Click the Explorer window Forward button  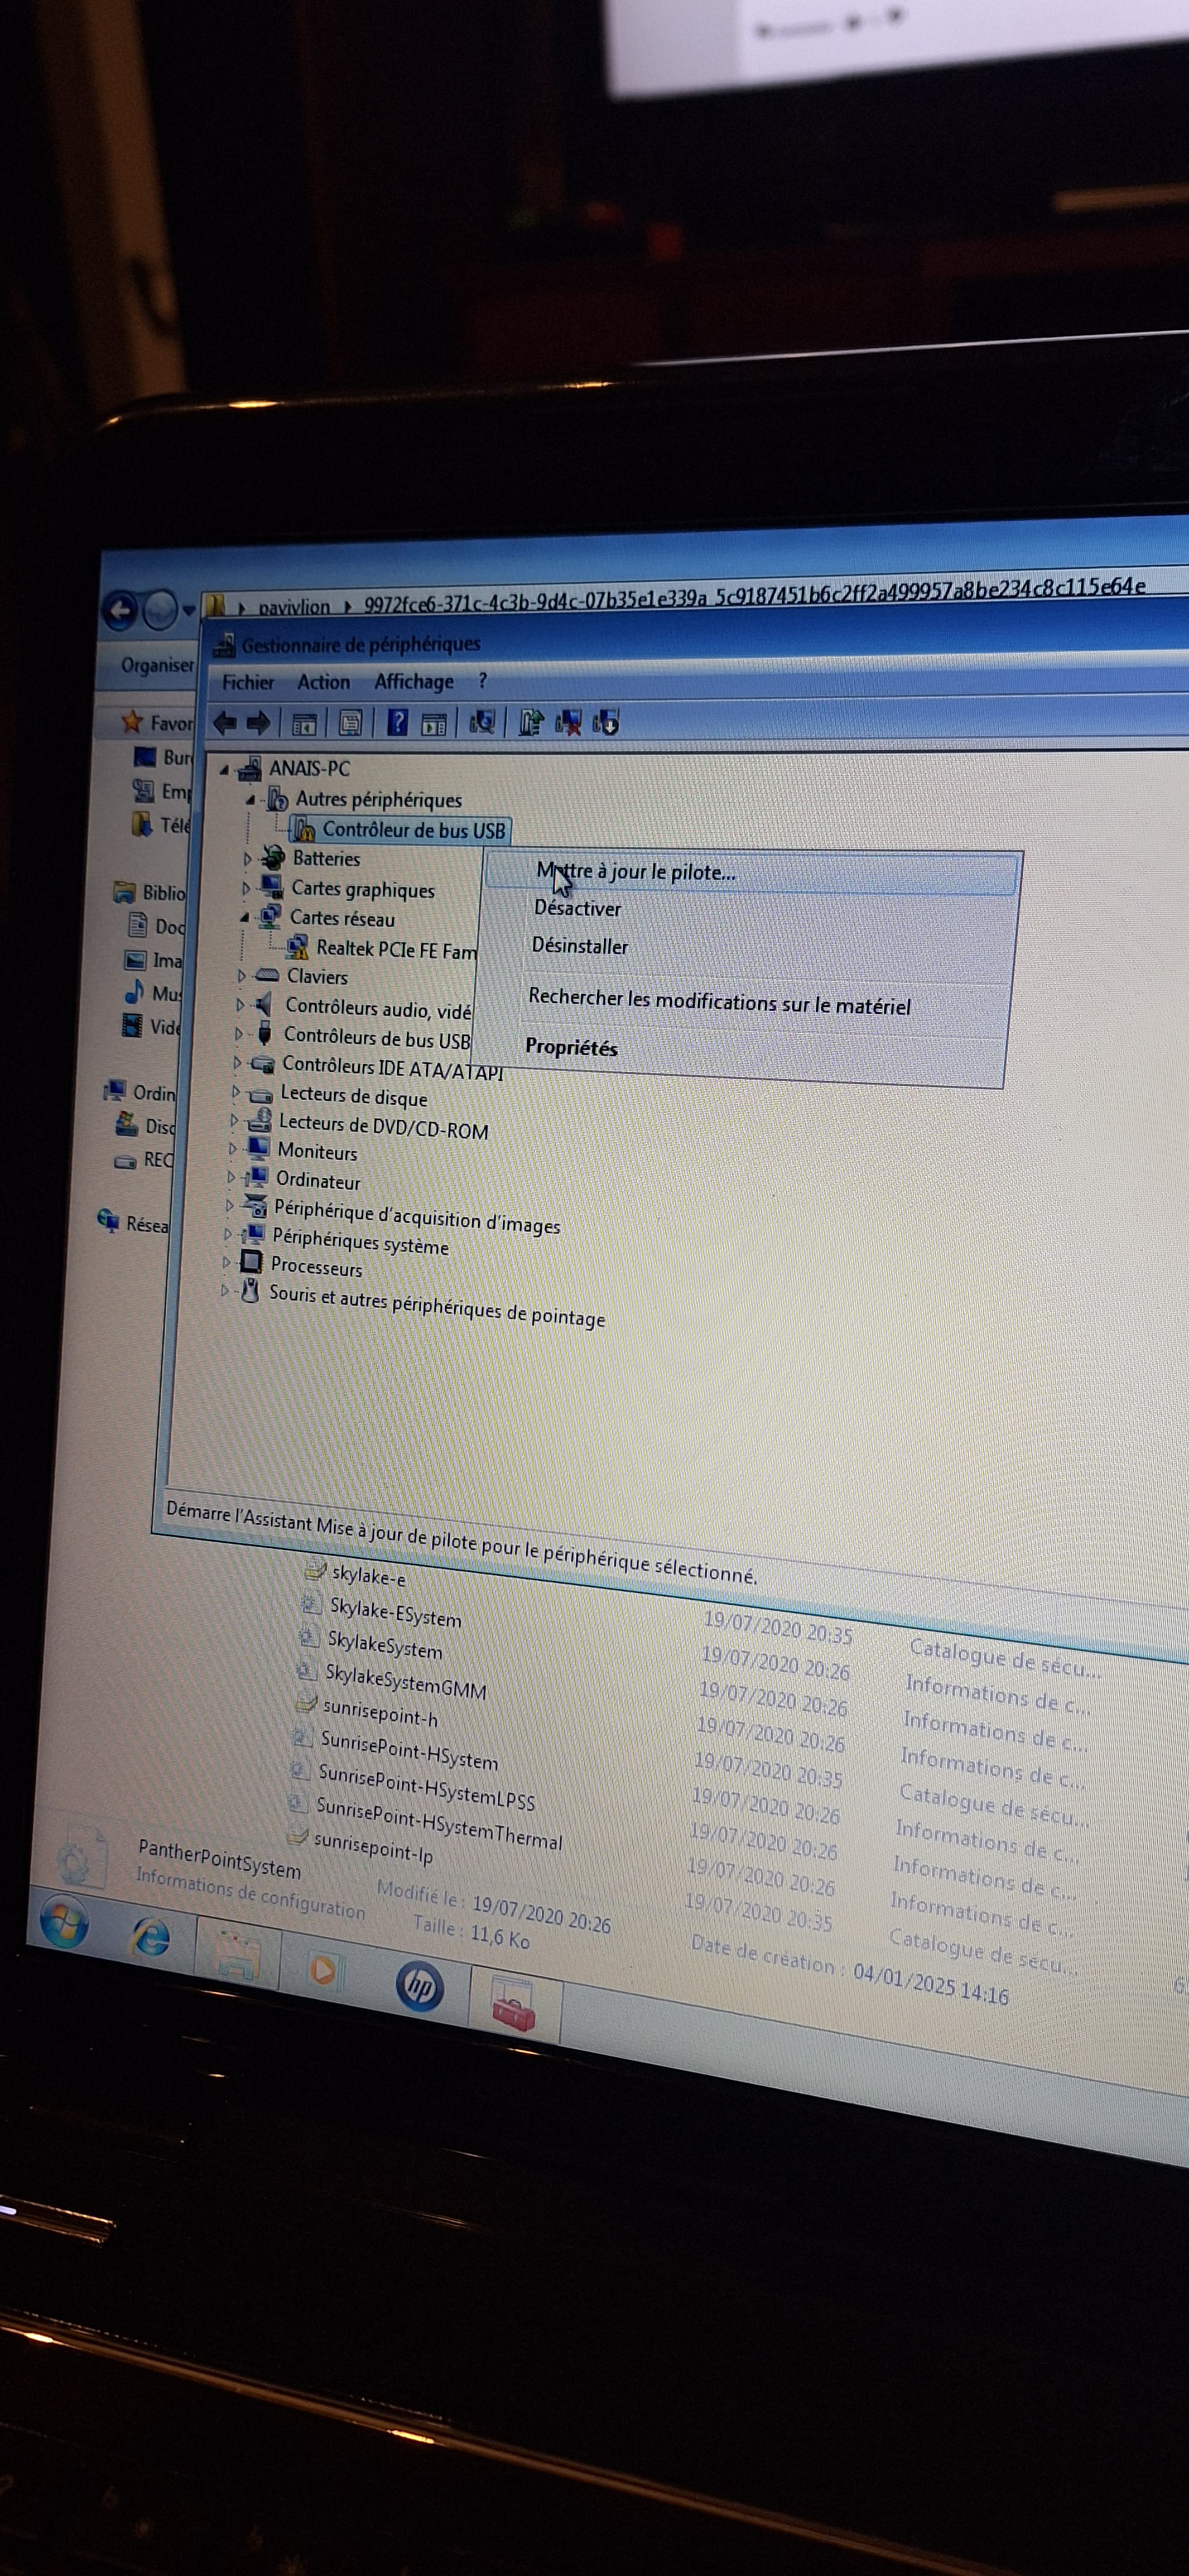[160, 609]
